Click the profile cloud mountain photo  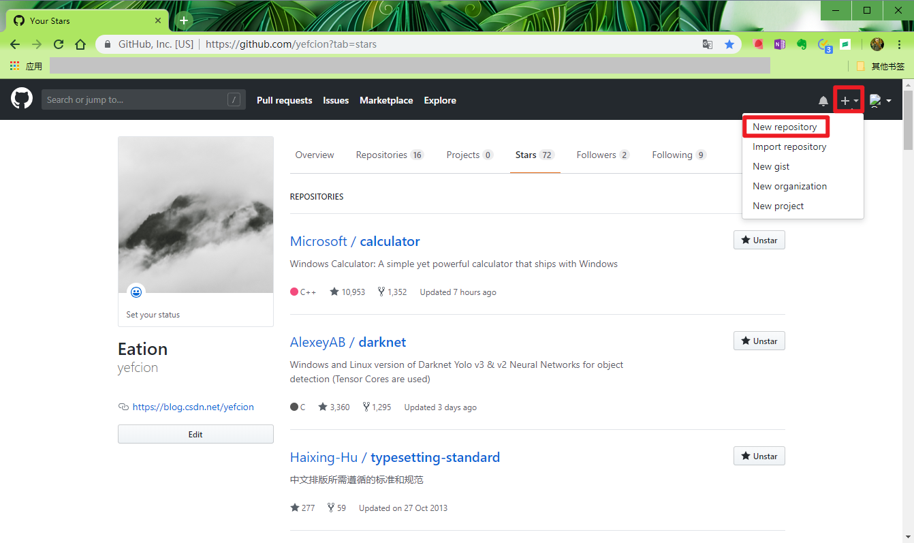point(195,215)
